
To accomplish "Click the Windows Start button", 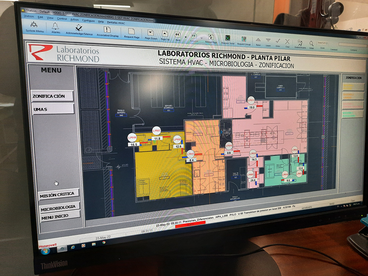I will click(x=45, y=251).
